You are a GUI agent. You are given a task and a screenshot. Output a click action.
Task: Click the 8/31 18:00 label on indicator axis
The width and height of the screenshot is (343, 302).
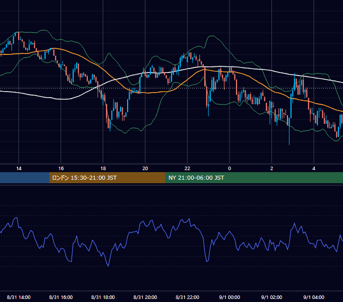pos(103,297)
